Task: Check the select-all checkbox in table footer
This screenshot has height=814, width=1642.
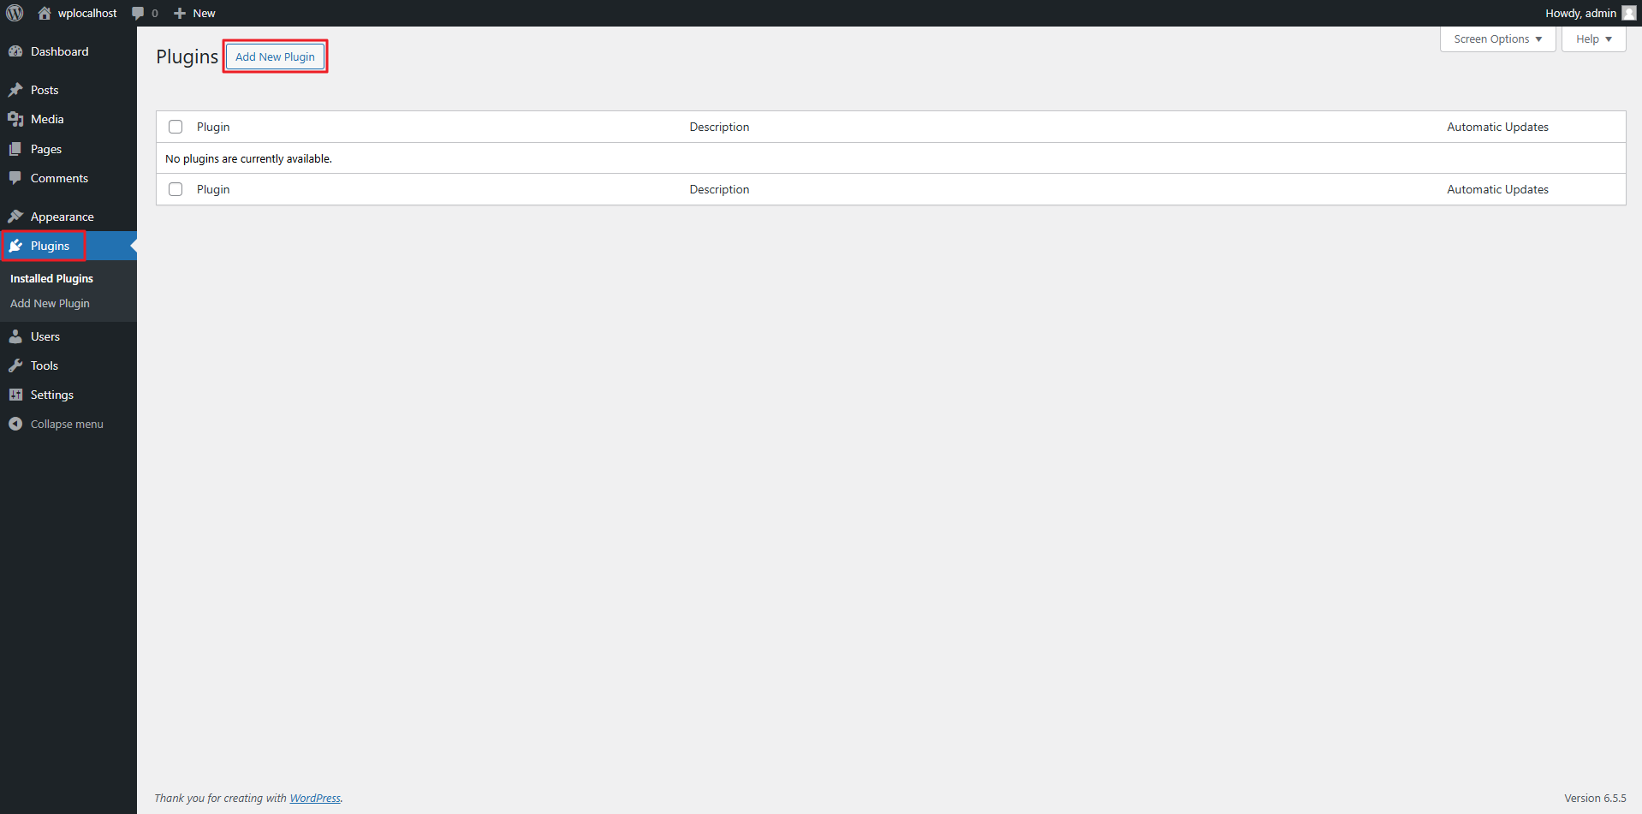Action: tap(176, 189)
